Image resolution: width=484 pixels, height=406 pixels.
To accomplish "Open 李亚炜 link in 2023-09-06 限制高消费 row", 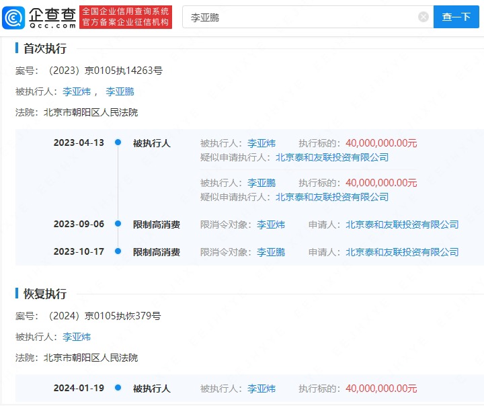I will [271, 225].
